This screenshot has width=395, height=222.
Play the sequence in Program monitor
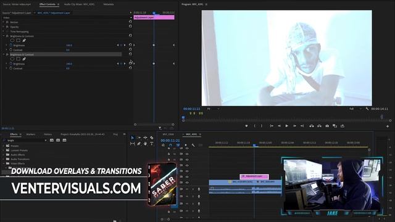(x=286, y=126)
